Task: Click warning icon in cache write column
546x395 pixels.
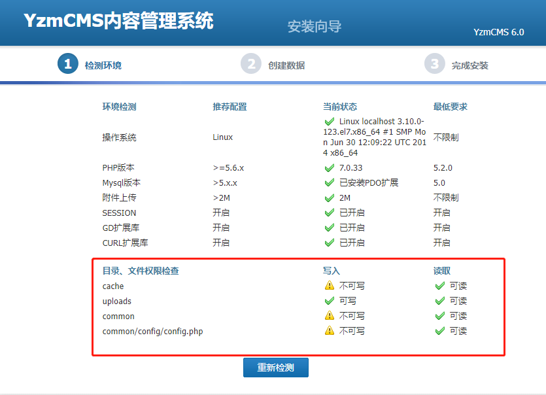Action: point(330,286)
